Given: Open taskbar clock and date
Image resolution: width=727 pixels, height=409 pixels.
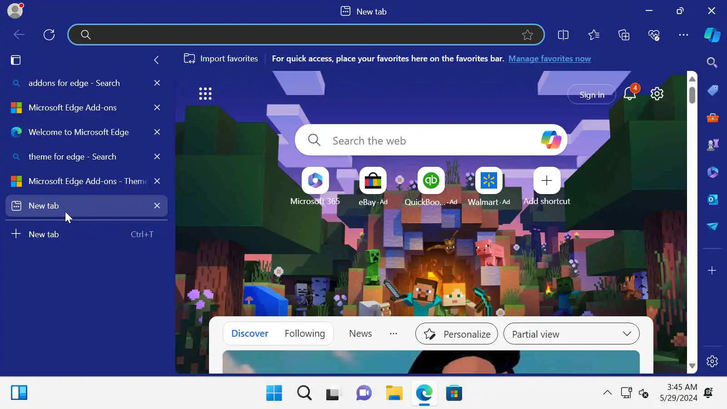Looking at the screenshot, I should pyautogui.click(x=678, y=393).
